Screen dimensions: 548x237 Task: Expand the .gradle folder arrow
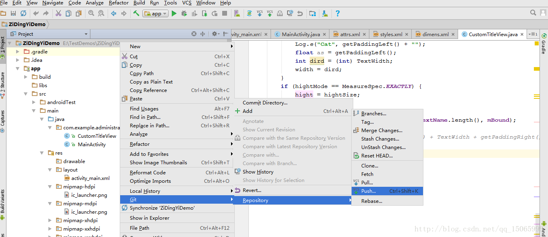click(x=18, y=51)
